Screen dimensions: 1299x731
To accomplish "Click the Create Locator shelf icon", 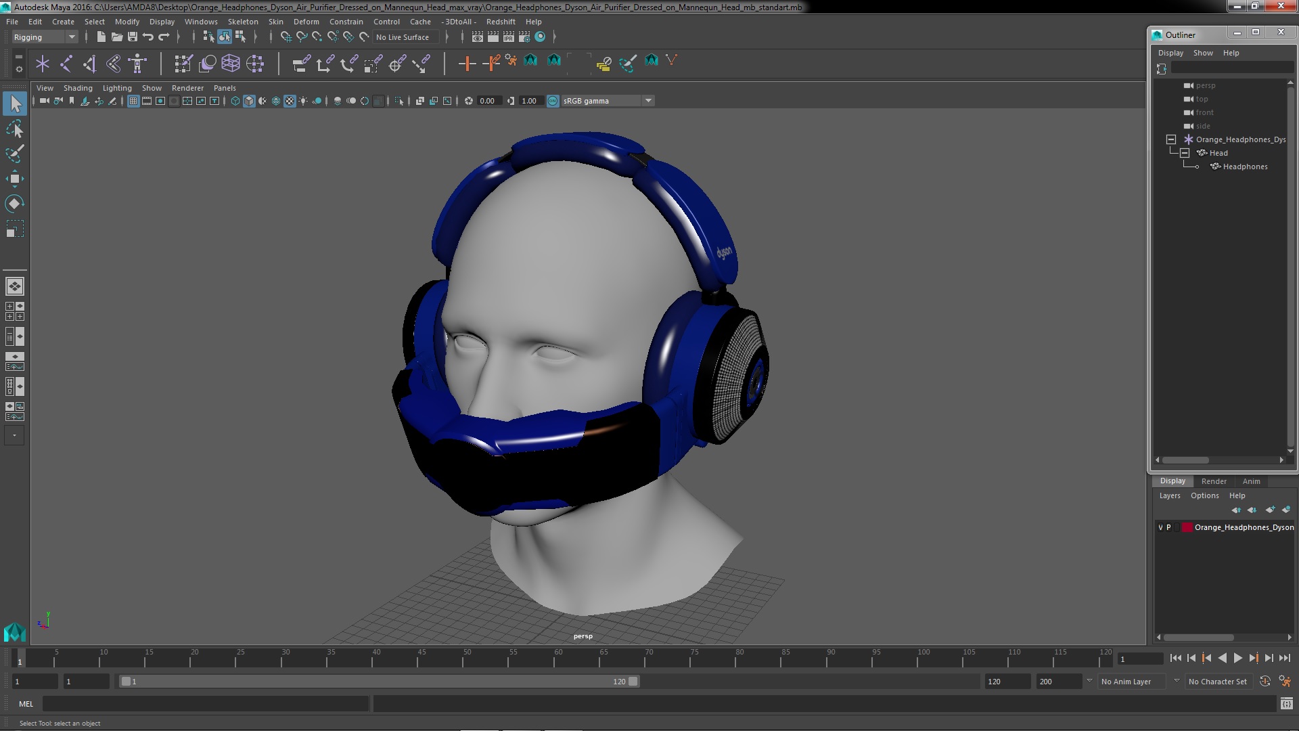I will click(x=43, y=64).
